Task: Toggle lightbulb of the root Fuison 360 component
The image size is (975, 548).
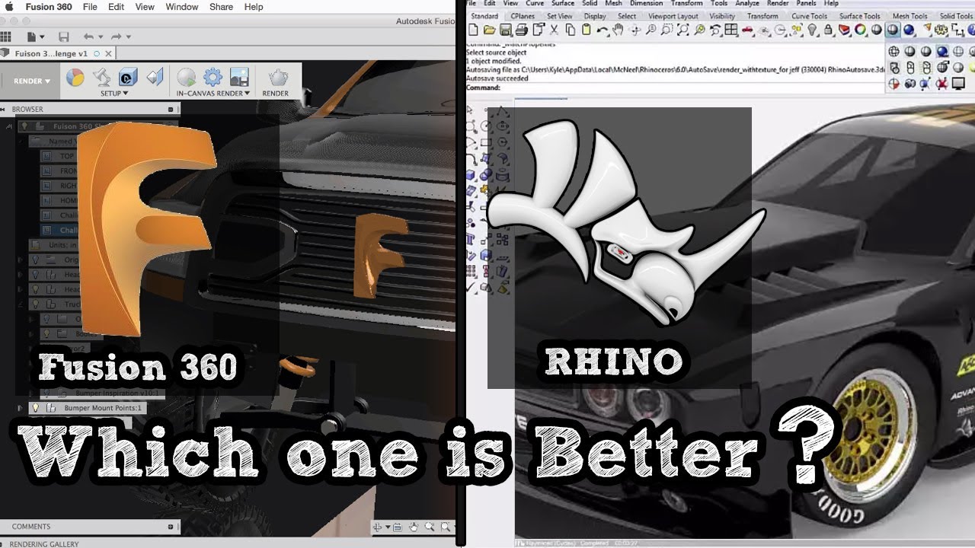Action: click(24, 126)
